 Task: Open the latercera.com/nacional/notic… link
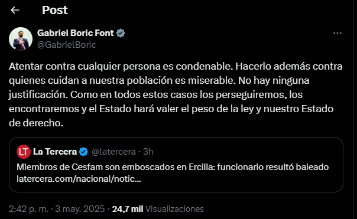[79, 179]
